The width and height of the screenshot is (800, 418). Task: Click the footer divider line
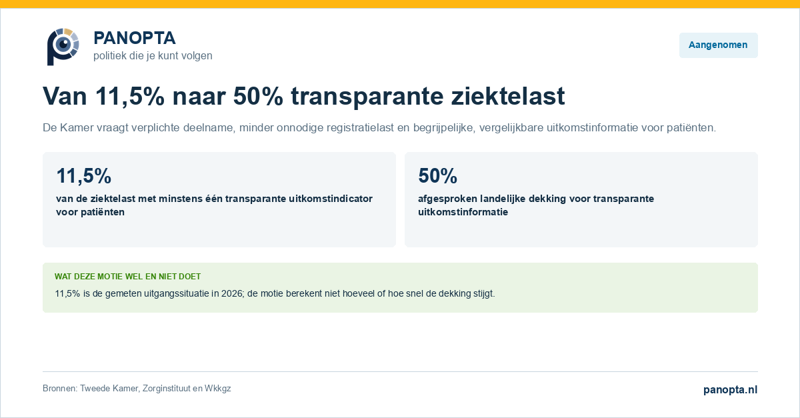(400, 371)
